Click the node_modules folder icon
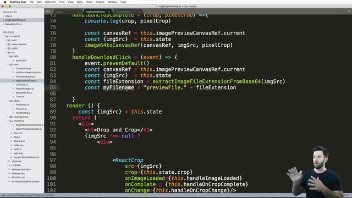 coord(9,44)
